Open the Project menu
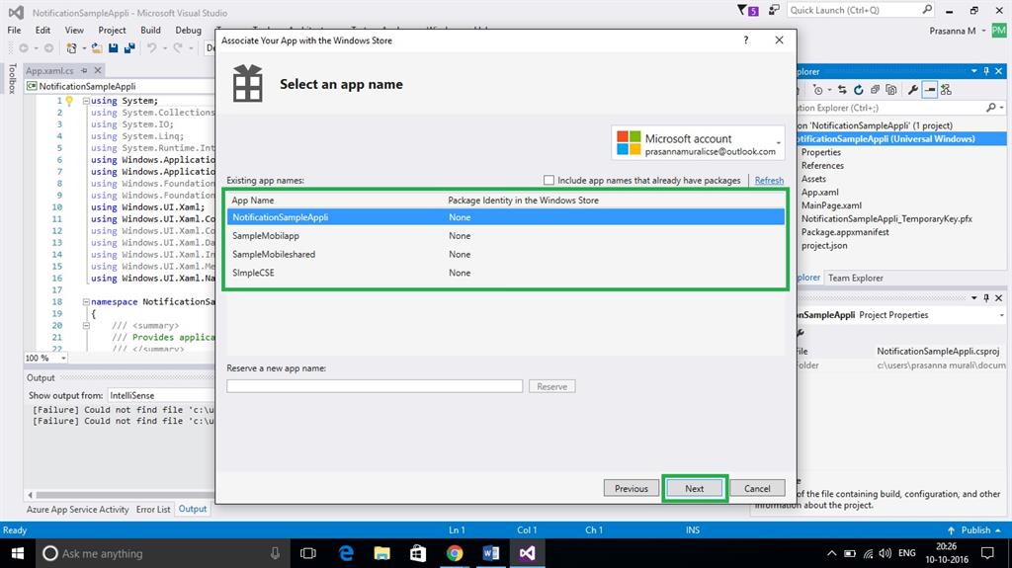 click(112, 30)
